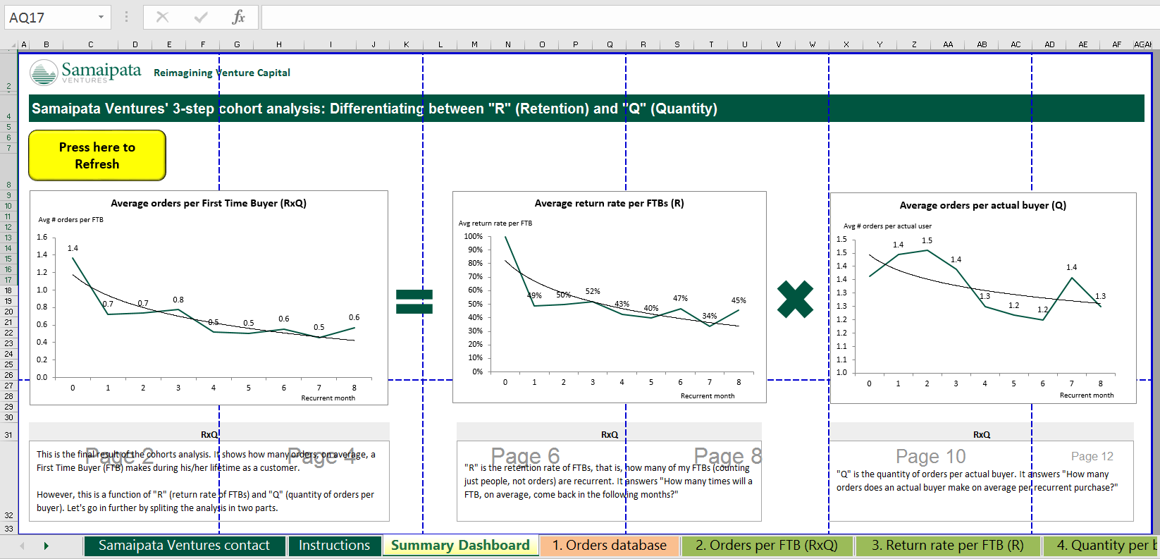Select the Summary Dashboard sheet tab

point(460,546)
